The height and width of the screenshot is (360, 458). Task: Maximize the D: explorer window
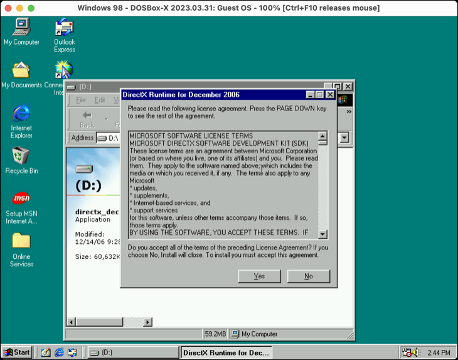(338, 87)
